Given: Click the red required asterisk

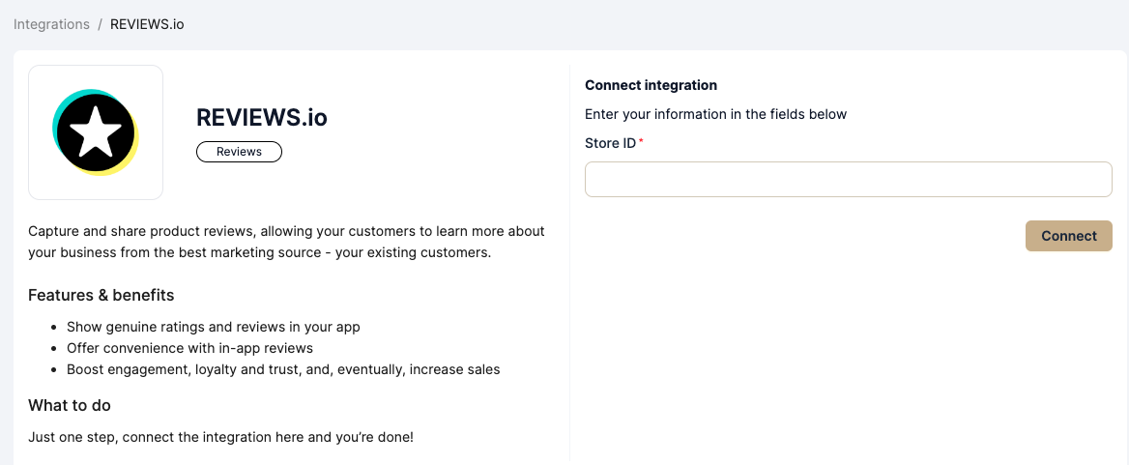Looking at the screenshot, I should click(641, 142).
